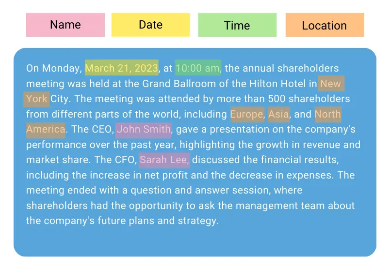Click the highlighted date March 21, 2023
The width and height of the screenshot is (390, 270).
[x=122, y=68]
